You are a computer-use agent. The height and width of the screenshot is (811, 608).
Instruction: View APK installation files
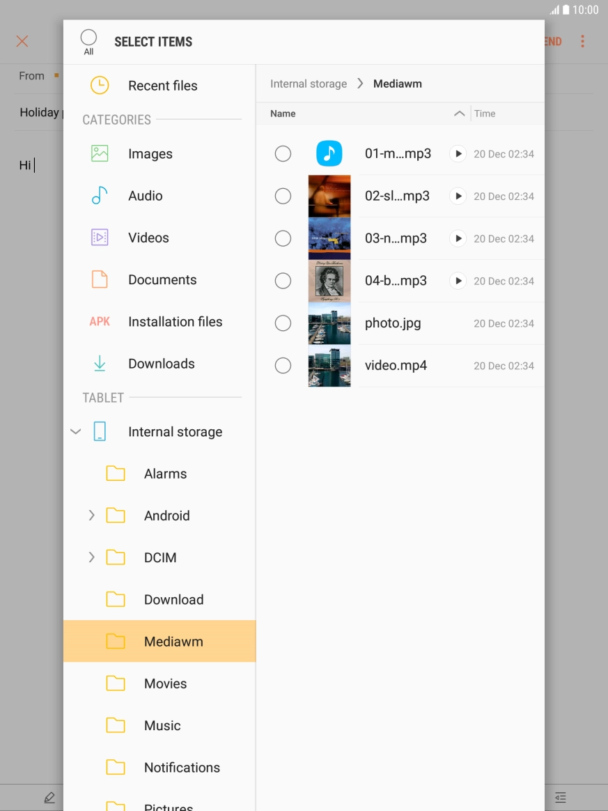[175, 321]
